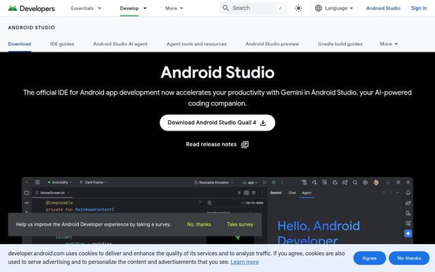435x272 pixels.
Task: Click the Project folder icon in IDE sidebar
Action: (27, 192)
